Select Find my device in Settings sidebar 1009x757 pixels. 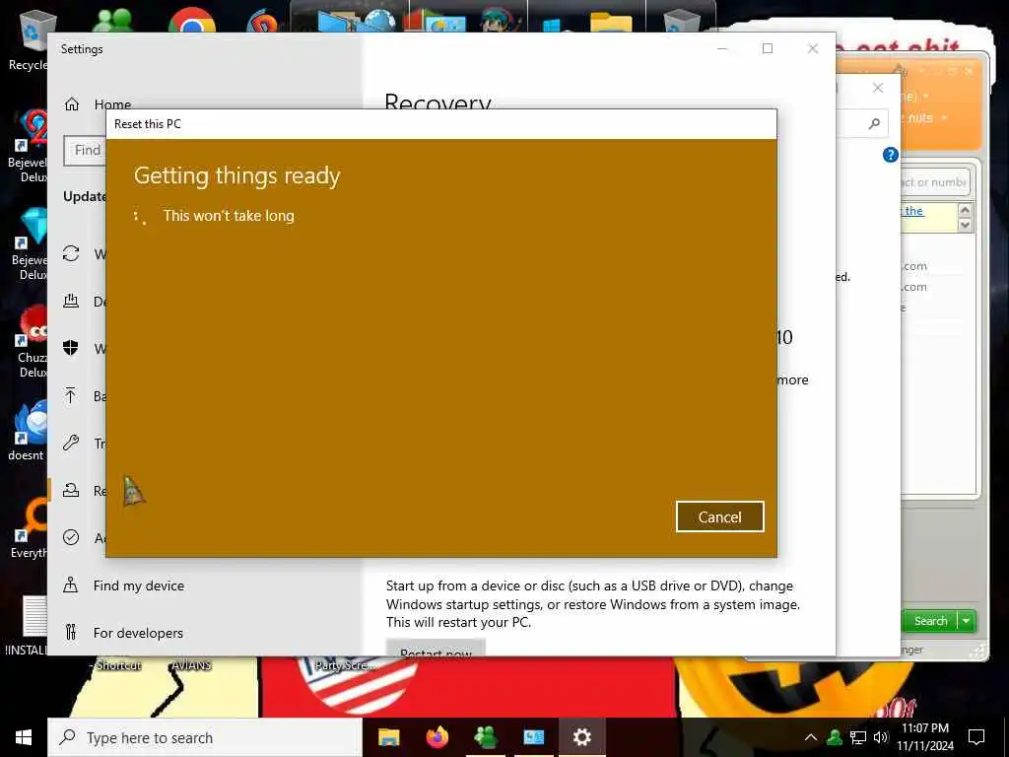coord(138,585)
